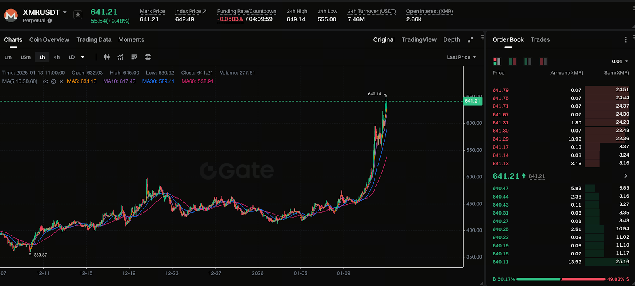Expand more time interval options

(x=83, y=57)
